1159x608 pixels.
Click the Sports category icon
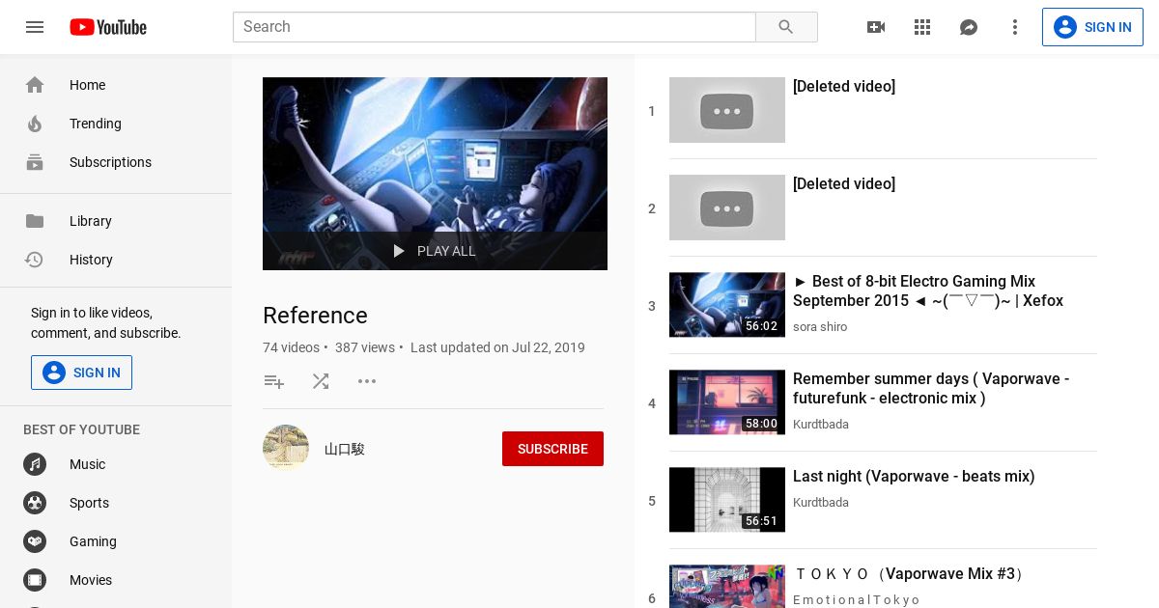point(35,503)
